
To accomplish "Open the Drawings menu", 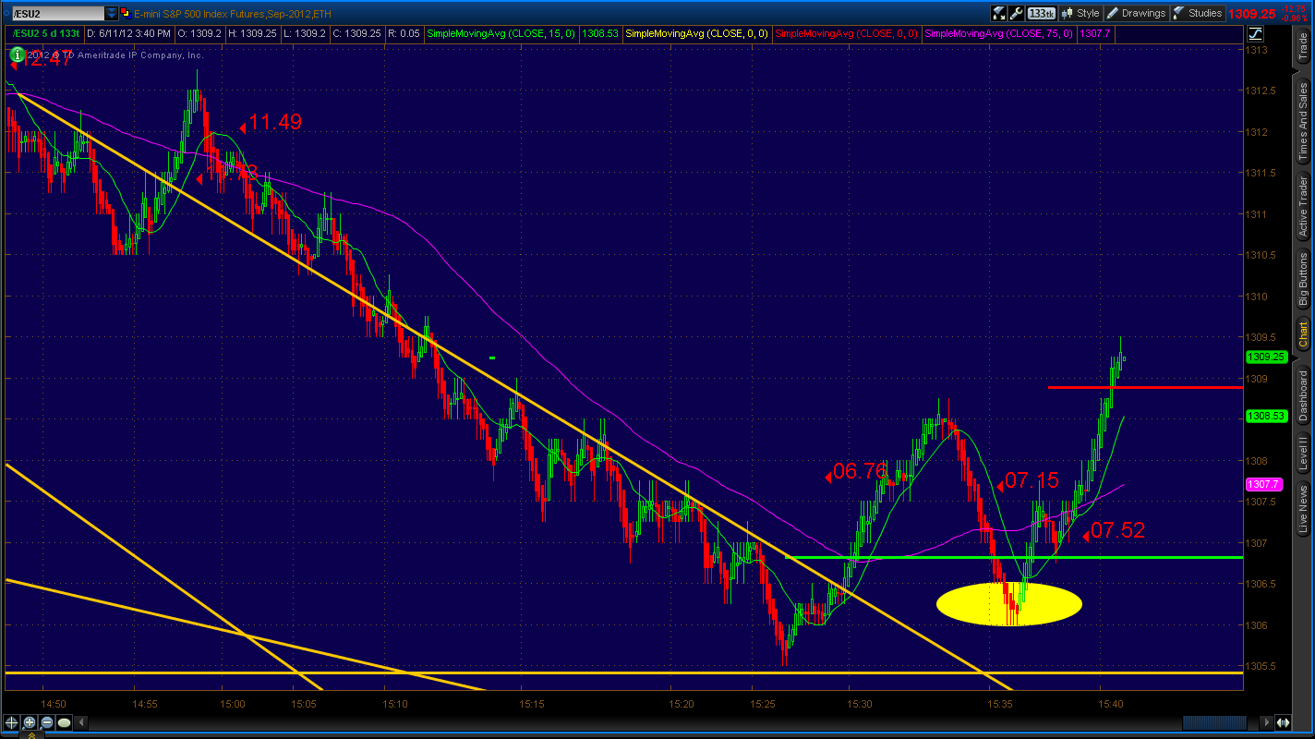I will tap(1137, 13).
